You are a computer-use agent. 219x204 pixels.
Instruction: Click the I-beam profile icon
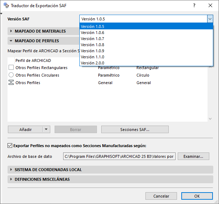pos(11,82)
